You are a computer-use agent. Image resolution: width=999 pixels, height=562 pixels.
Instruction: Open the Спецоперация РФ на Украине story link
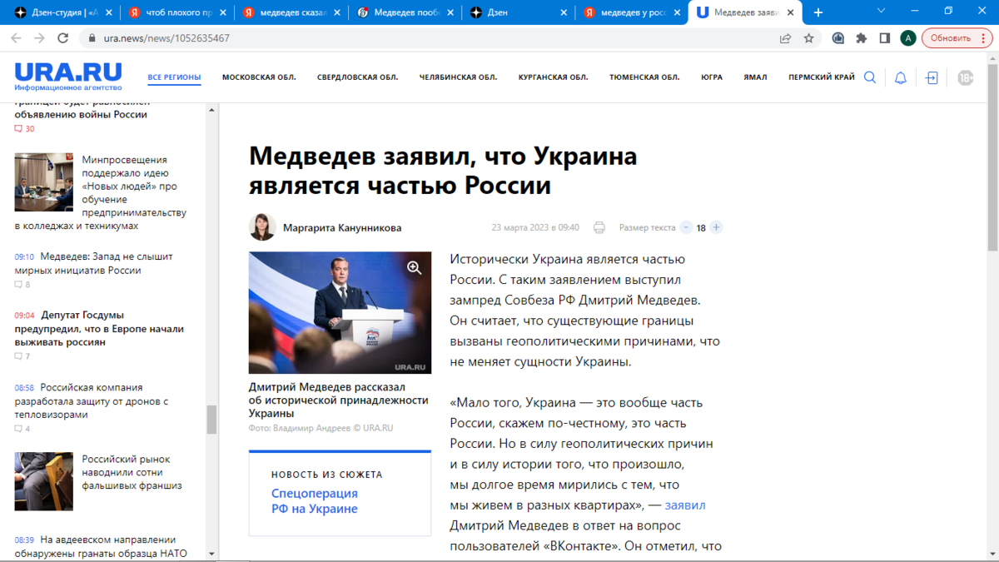[315, 500]
